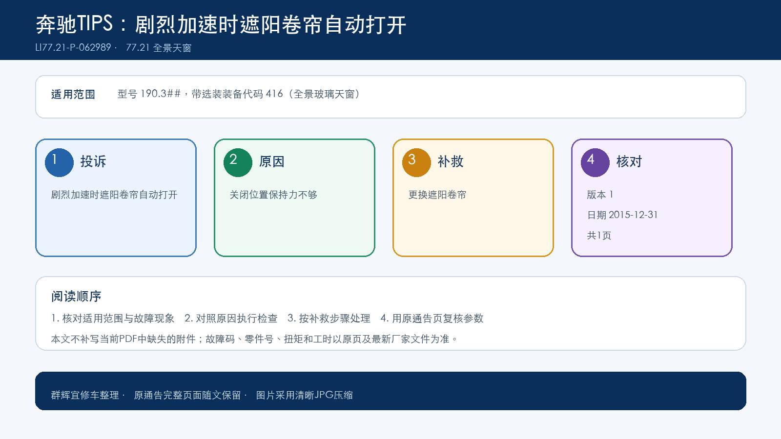This screenshot has width=781, height=439.
Task: Select the 投诉 card heading
Action: click(93, 161)
